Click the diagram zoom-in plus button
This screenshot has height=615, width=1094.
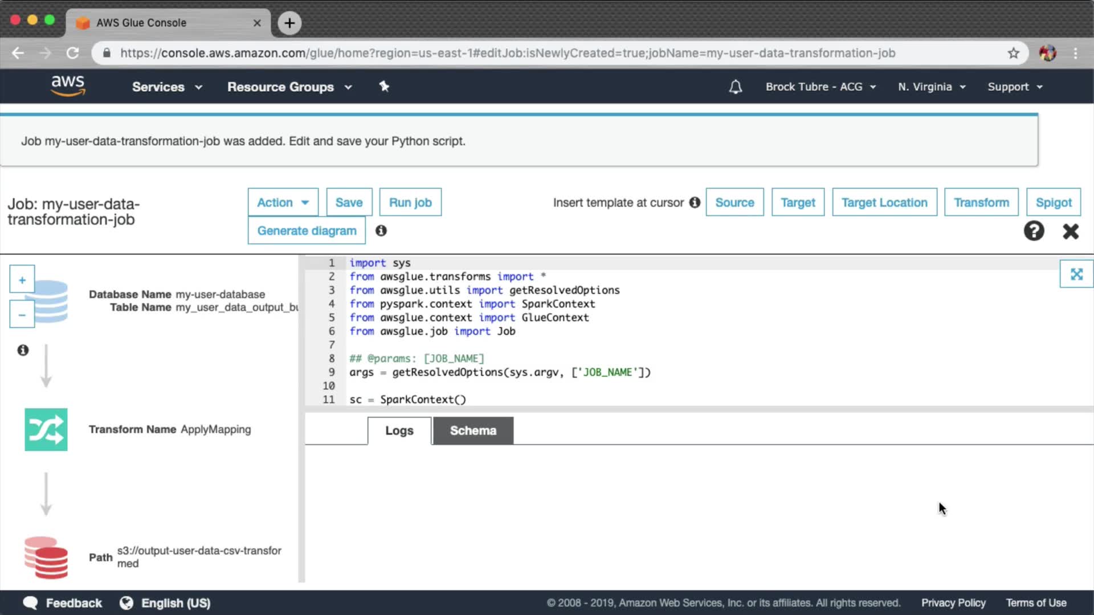(x=22, y=280)
